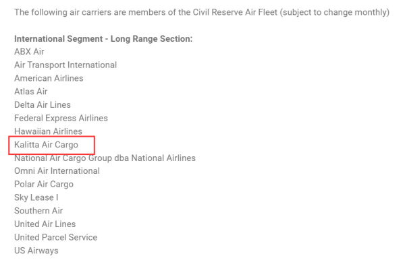Image resolution: width=405 pixels, height=260 pixels.
Task: Select Sky Lease I entry
Action: (x=36, y=197)
